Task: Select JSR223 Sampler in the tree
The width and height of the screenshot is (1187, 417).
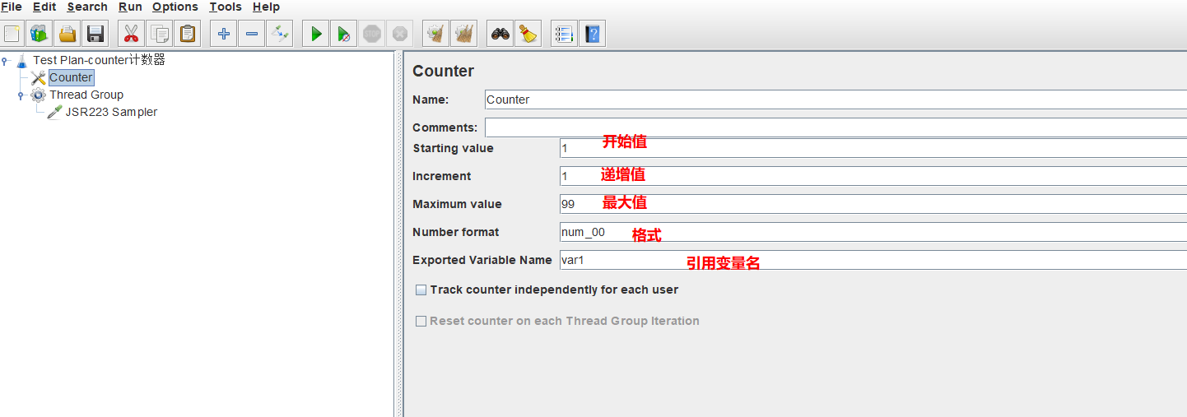Action: [x=111, y=113]
